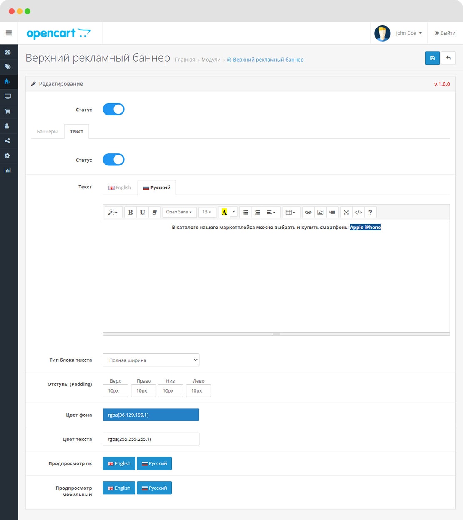Switch to the Баннеры tab

coord(47,131)
